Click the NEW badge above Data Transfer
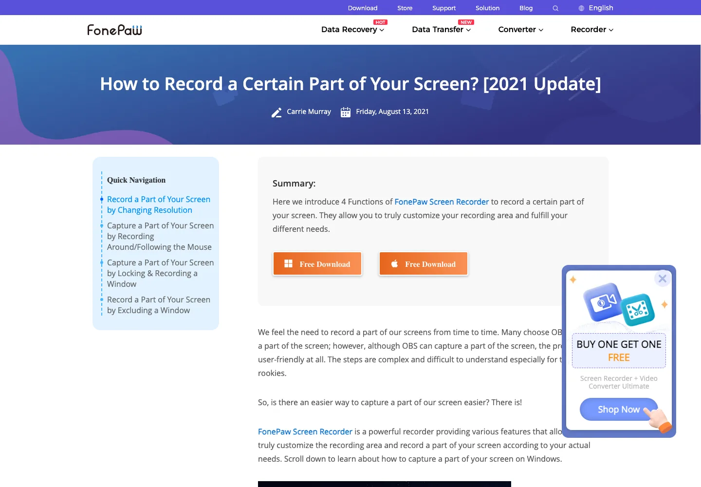Screen dimensions: 701x487 466,22
